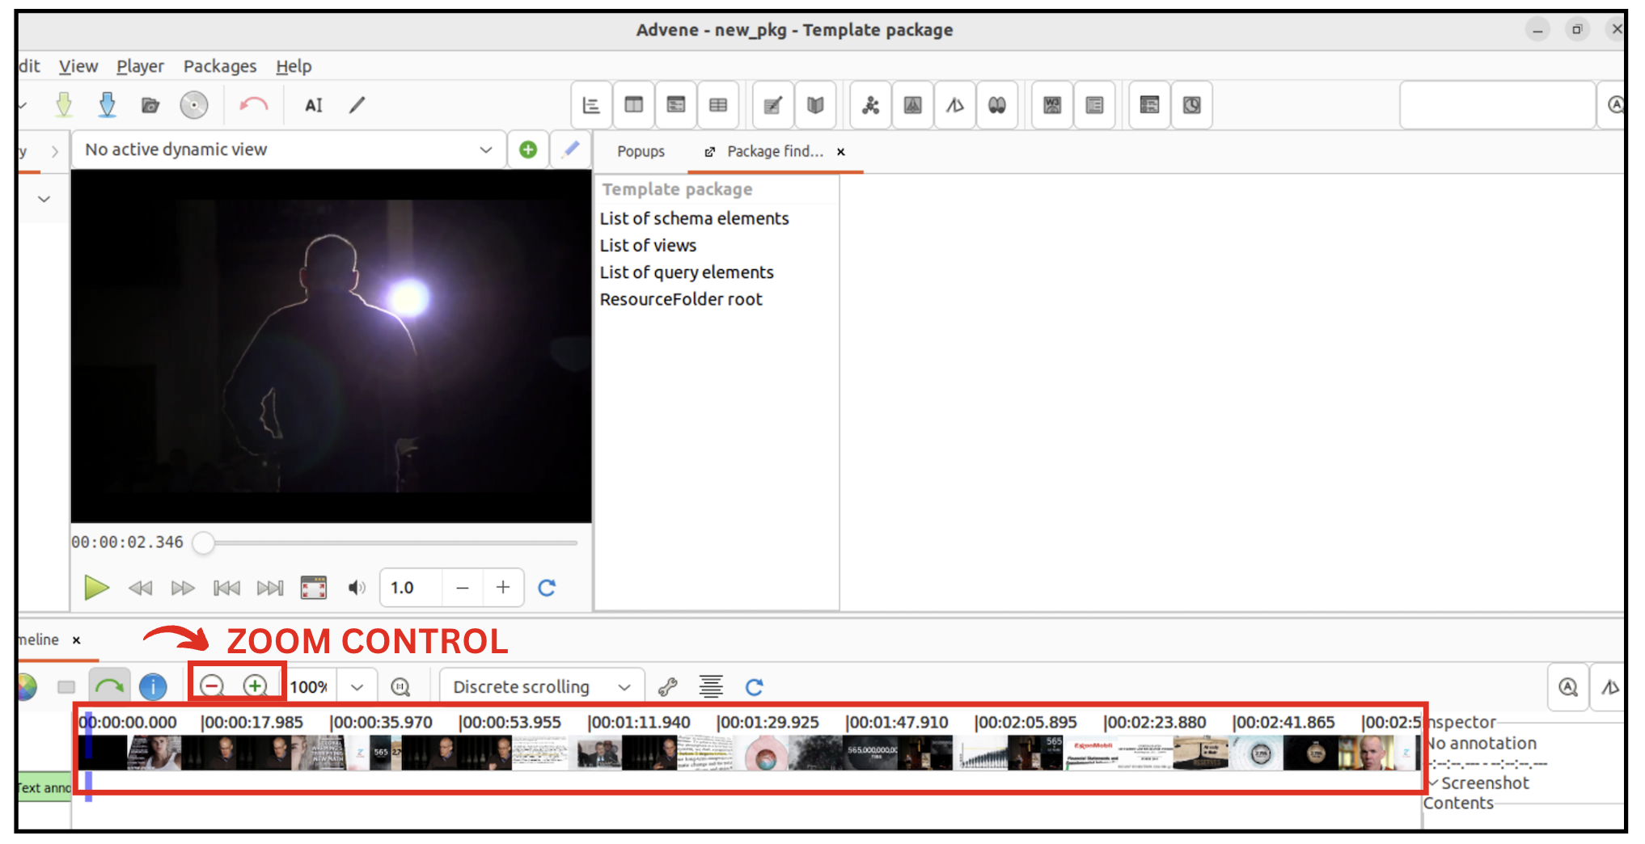This screenshot has width=1645, height=844.
Task: Open the W3 web browser view icon
Action: point(1052,105)
